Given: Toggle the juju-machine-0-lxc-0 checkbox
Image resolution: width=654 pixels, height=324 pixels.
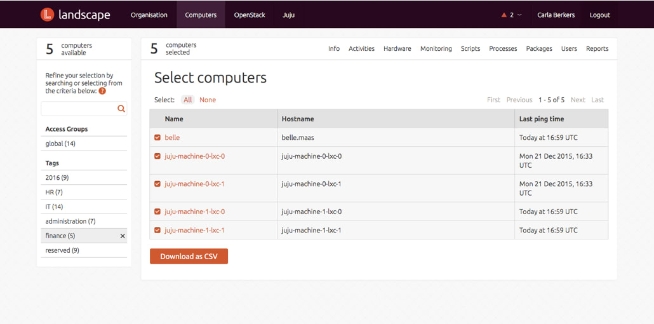Looking at the screenshot, I should click(x=157, y=156).
